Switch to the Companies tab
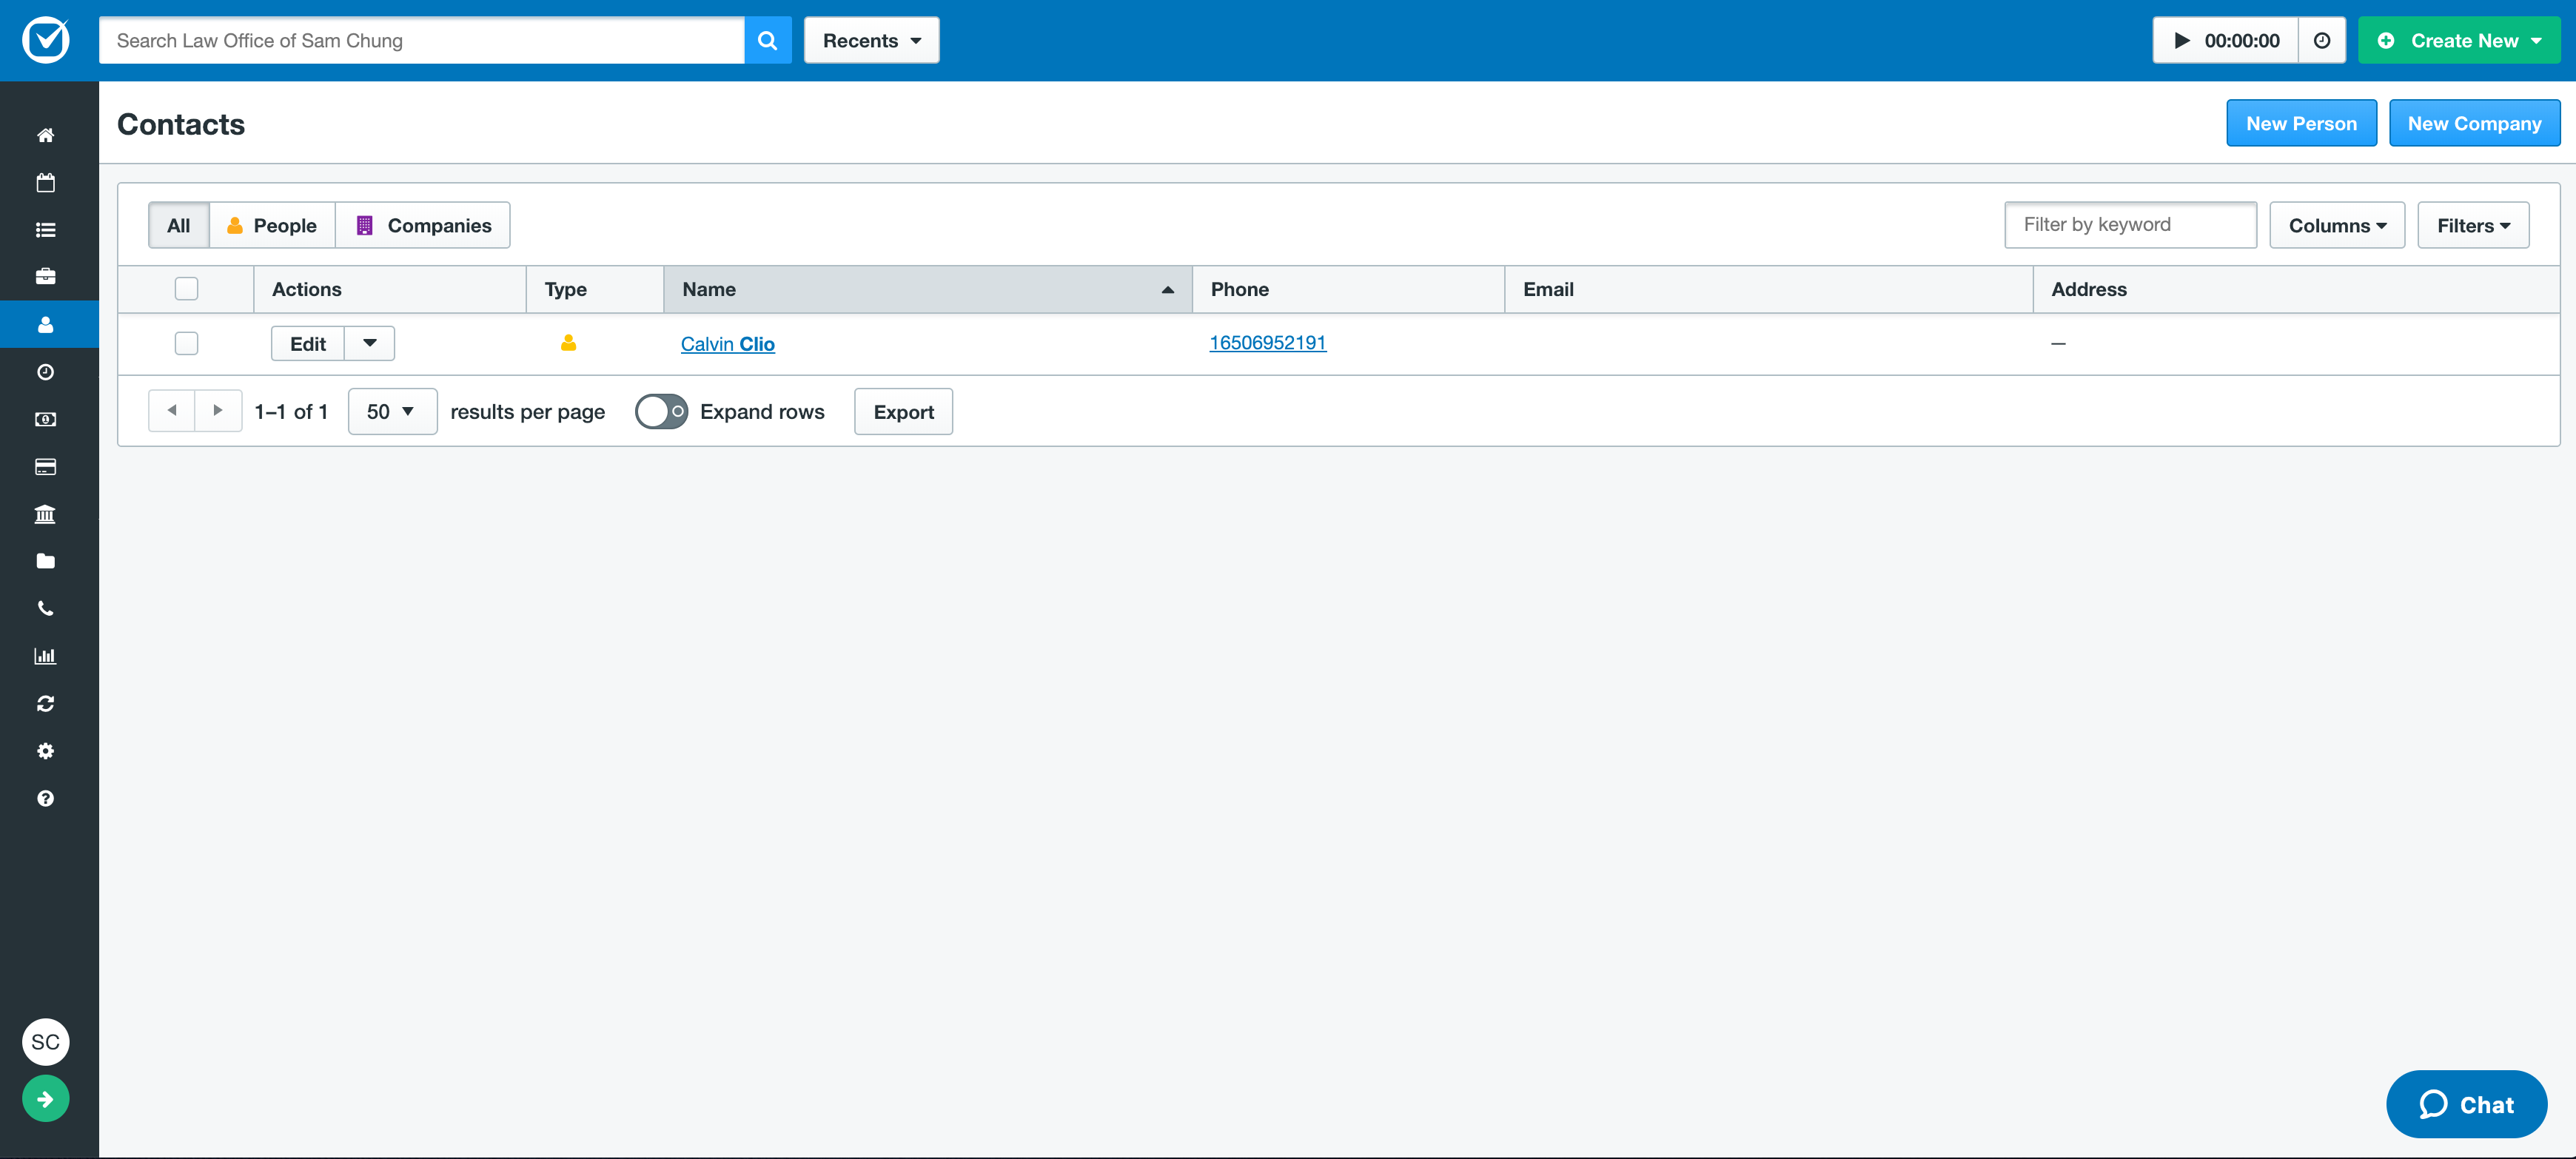 click(x=423, y=225)
